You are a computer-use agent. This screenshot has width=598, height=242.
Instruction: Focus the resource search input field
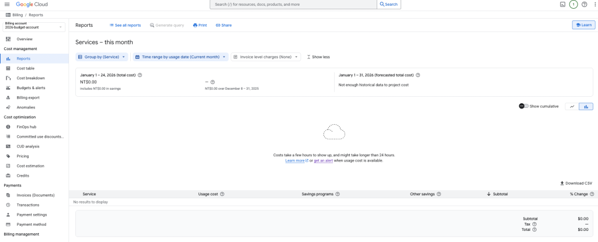click(x=293, y=4)
